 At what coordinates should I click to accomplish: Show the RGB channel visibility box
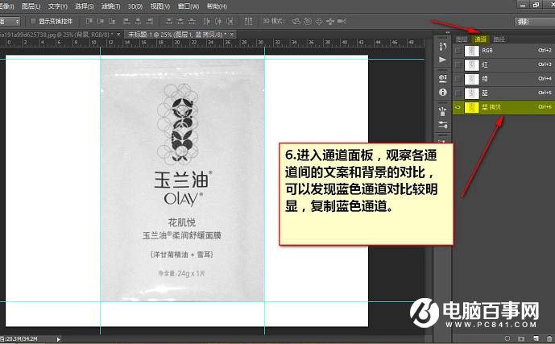point(458,51)
